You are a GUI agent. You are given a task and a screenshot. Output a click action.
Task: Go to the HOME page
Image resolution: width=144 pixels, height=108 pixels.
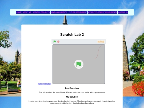(x=19, y=12)
